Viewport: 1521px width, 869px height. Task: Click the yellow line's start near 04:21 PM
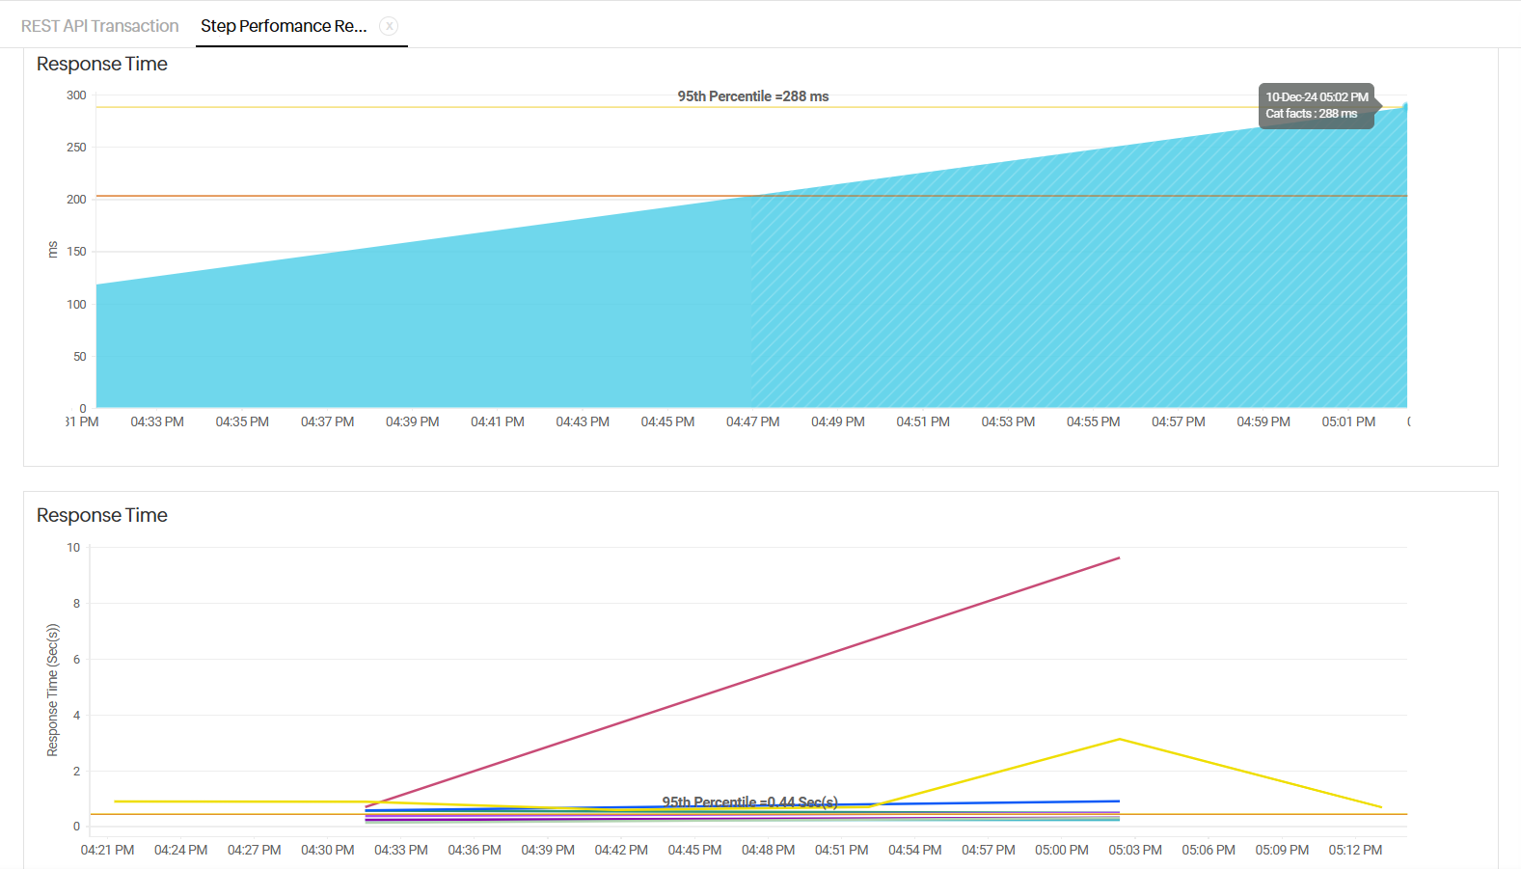point(116,801)
